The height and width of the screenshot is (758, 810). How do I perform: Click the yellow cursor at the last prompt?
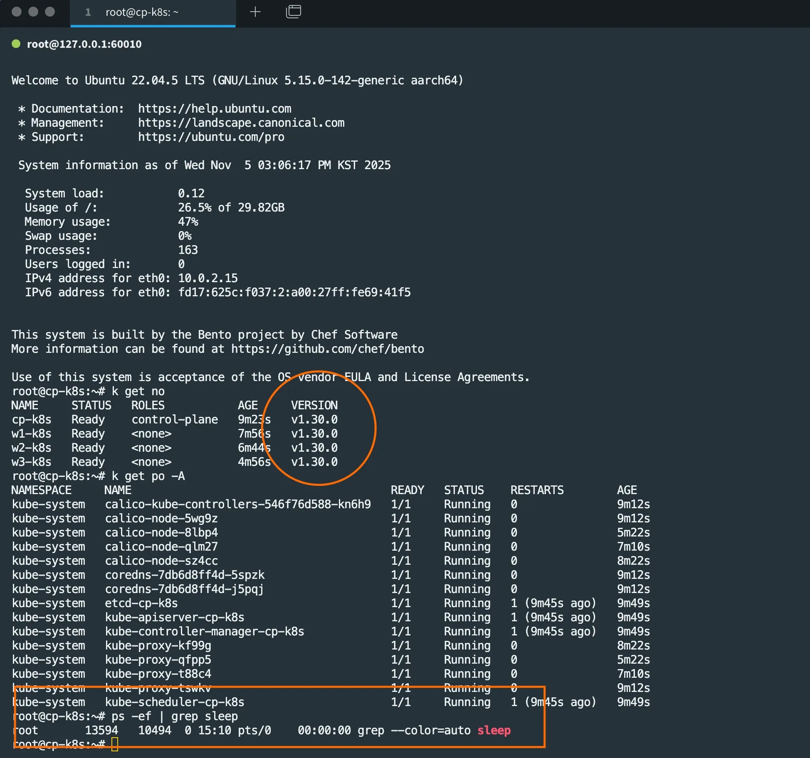click(x=115, y=744)
